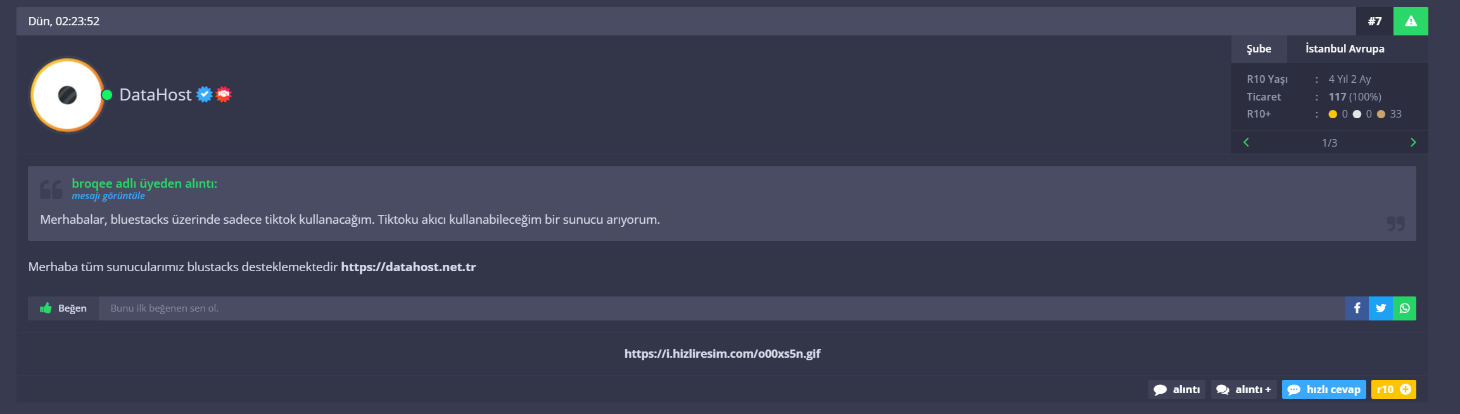The width and height of the screenshot is (1460, 414).
Task: Click the alıntı + multi-quote button
Action: (1244, 389)
